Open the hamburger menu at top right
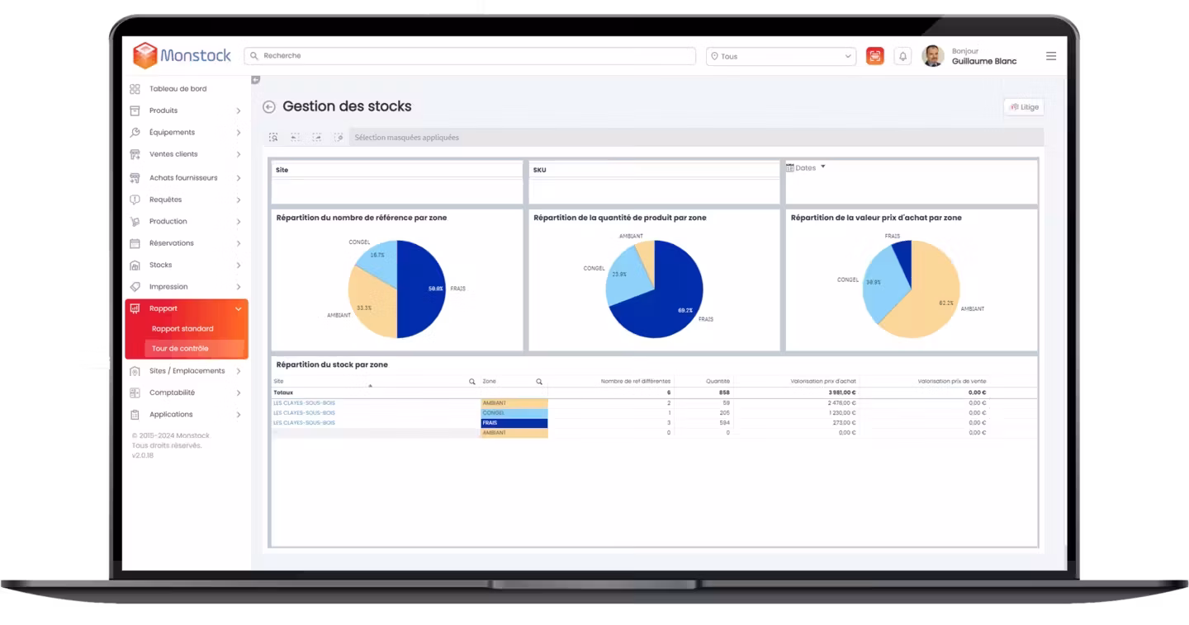Image resolution: width=1189 pixels, height=625 pixels. pyautogui.click(x=1051, y=56)
